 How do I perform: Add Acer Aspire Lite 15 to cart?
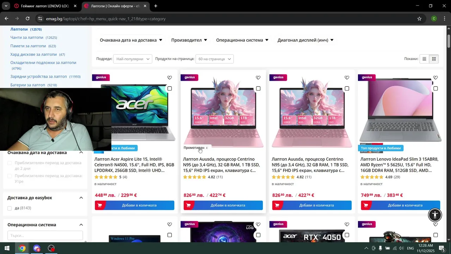point(135,205)
